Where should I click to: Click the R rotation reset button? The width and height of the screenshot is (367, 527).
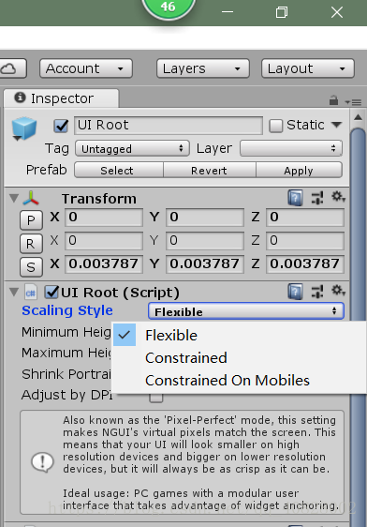point(31,244)
